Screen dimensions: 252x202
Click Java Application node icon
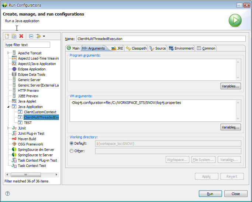(14, 107)
